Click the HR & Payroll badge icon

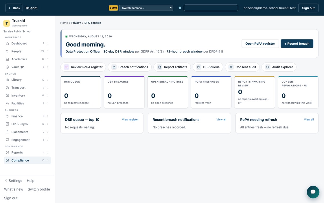point(8,124)
